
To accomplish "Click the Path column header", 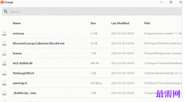I will (147, 23).
